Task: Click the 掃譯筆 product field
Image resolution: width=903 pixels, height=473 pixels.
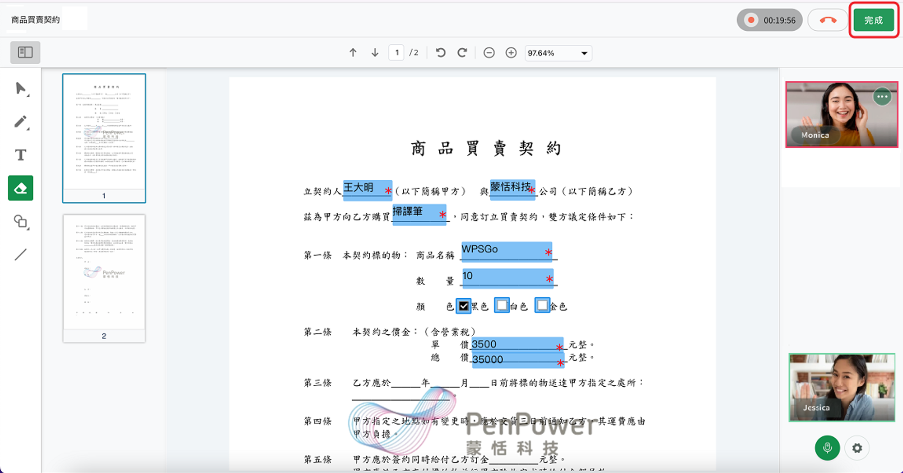Action: [x=419, y=214]
